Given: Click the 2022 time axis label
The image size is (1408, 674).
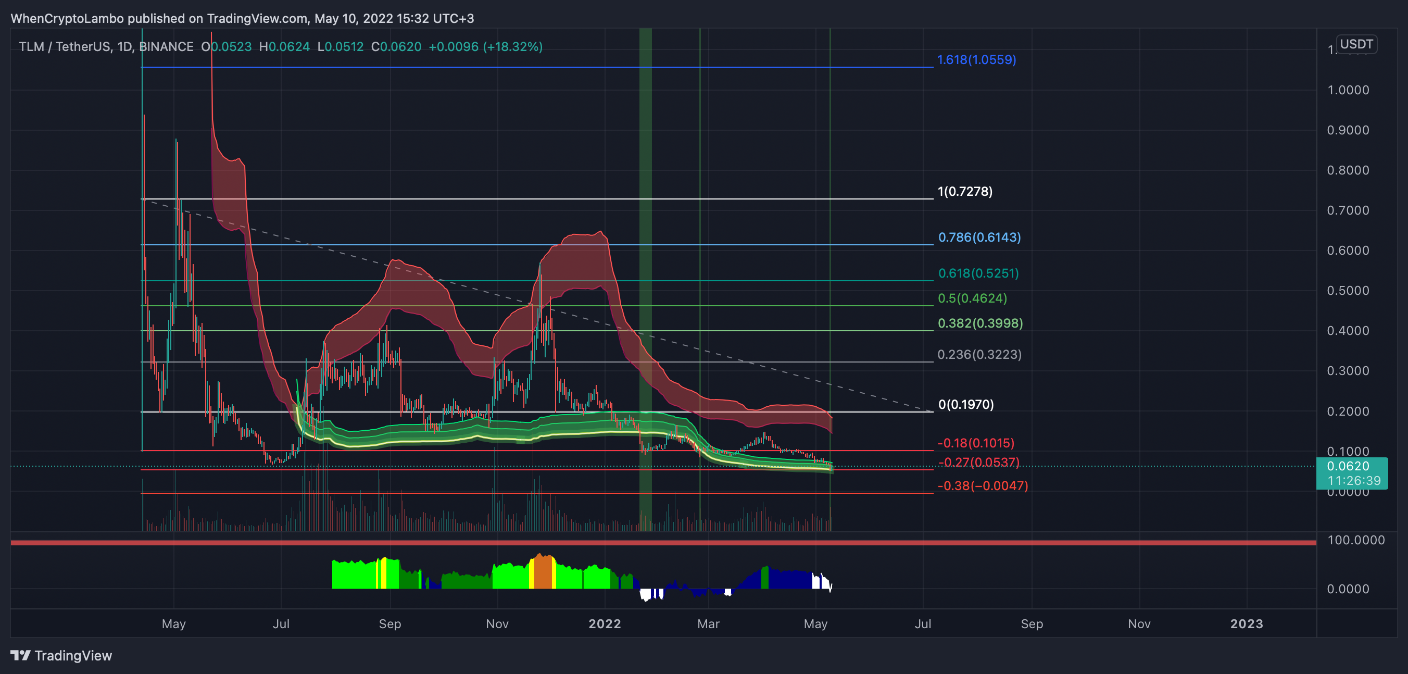Looking at the screenshot, I should point(605,623).
